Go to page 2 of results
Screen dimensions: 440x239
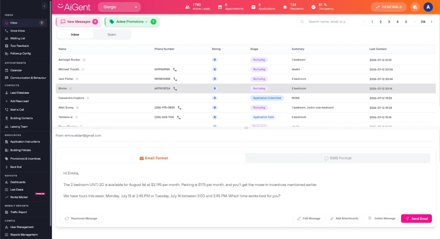pyautogui.click(x=381, y=22)
